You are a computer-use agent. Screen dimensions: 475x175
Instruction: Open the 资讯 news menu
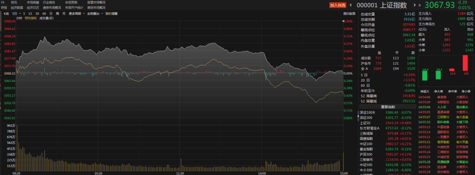pyautogui.click(x=14, y=3)
